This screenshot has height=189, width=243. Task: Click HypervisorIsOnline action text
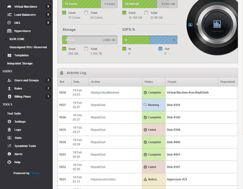[103, 179]
